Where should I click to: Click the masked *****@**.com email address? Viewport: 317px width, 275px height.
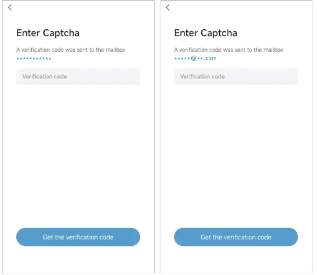(x=195, y=58)
